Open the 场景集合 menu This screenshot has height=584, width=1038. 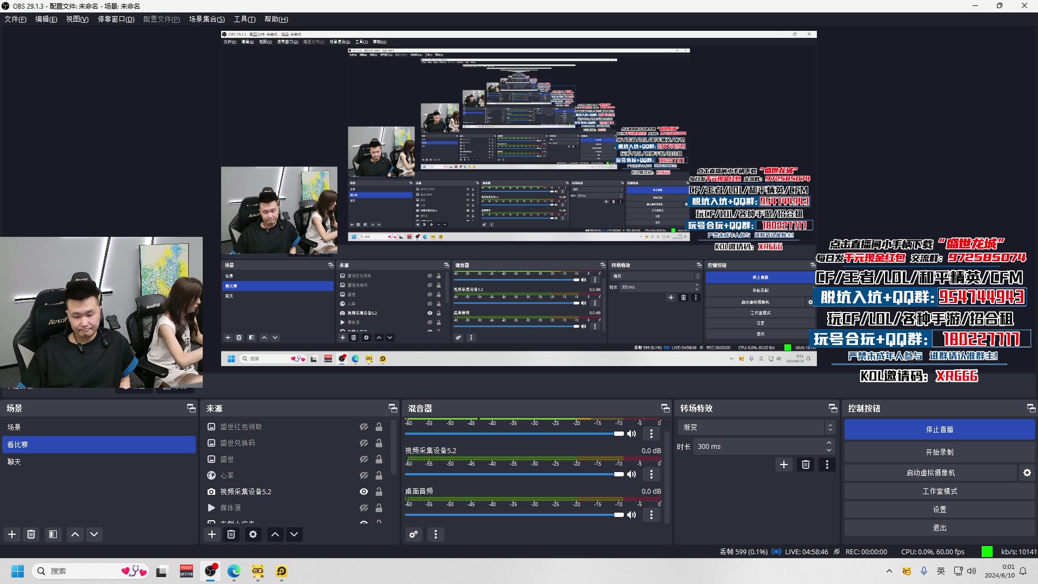[207, 19]
